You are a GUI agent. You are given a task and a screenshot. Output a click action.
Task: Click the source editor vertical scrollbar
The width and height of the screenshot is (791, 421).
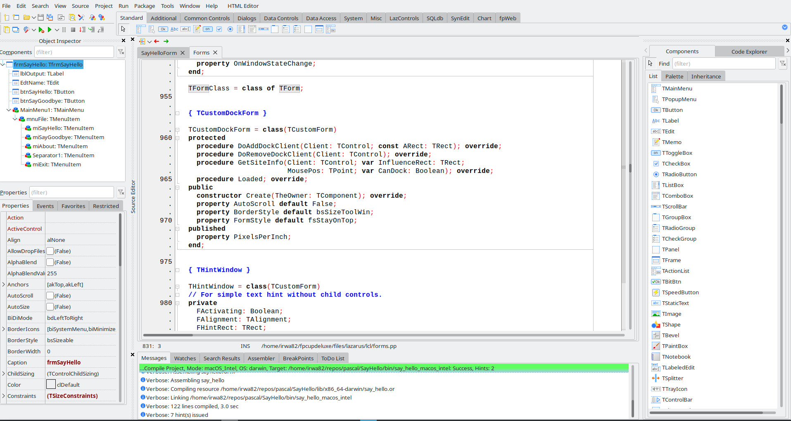(x=630, y=195)
